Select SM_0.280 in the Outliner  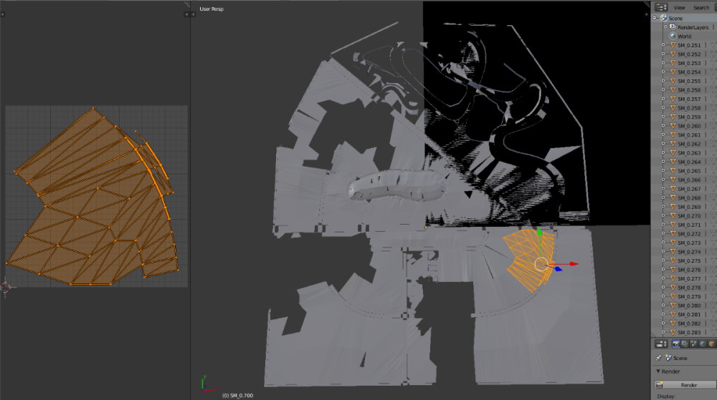pyautogui.click(x=689, y=306)
